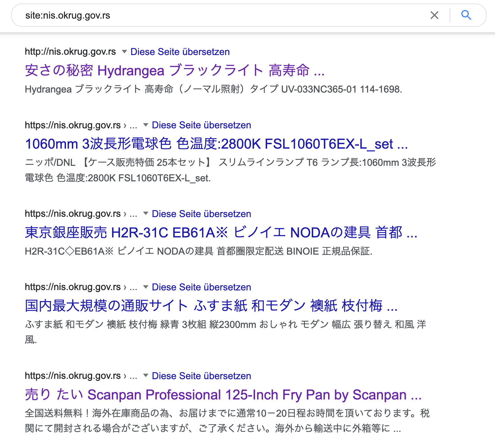Expand the dropdown arrow next to http://nis.okrug.gov.rs
The image size is (495, 448).
pyautogui.click(x=124, y=52)
